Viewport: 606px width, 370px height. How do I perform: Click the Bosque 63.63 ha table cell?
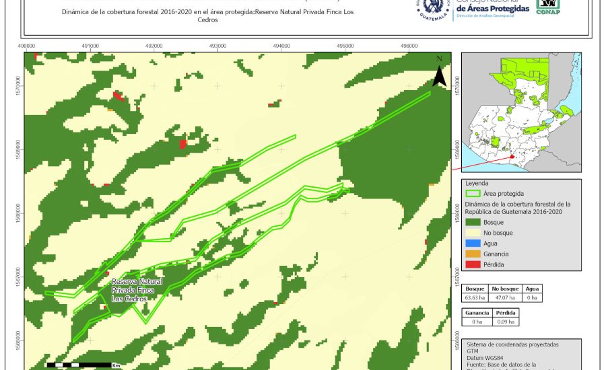tap(475, 297)
